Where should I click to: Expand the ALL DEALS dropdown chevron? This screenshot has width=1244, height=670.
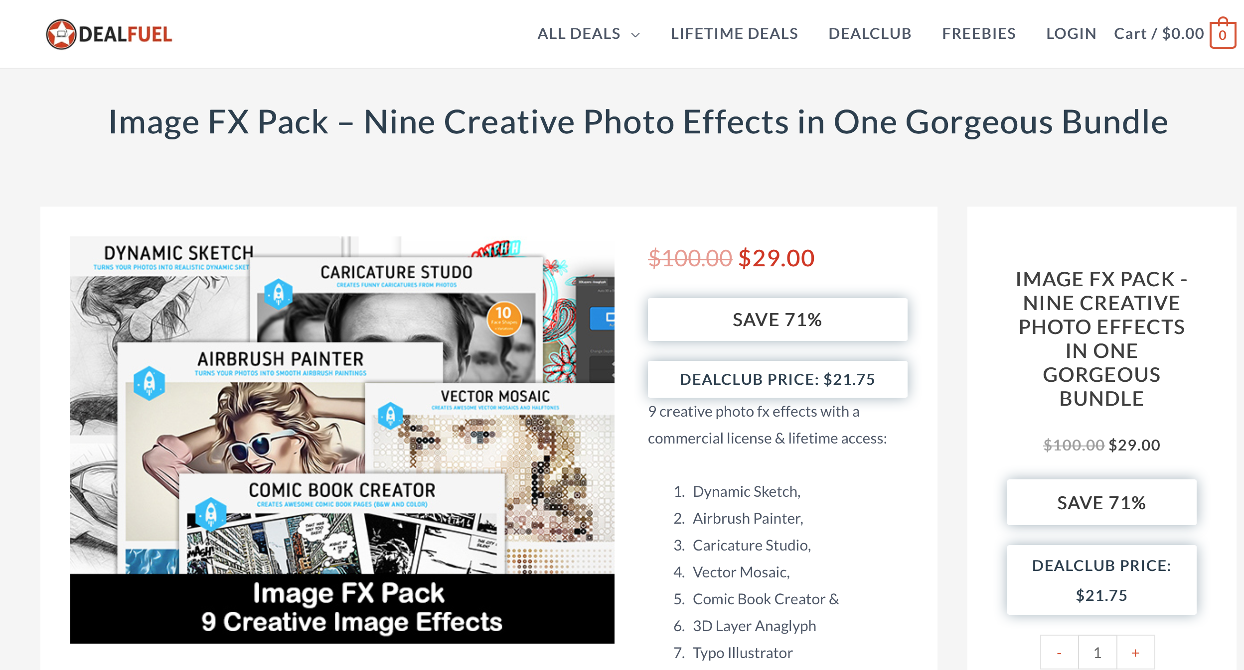click(635, 34)
